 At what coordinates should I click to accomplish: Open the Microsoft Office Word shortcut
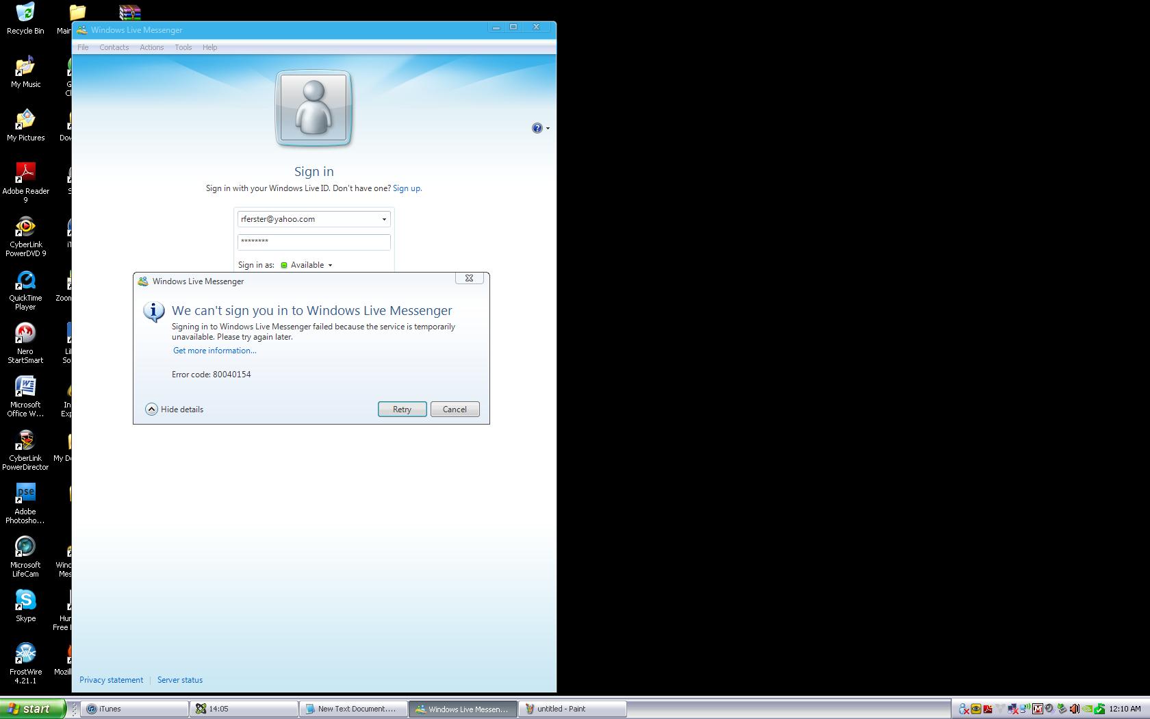(x=25, y=386)
